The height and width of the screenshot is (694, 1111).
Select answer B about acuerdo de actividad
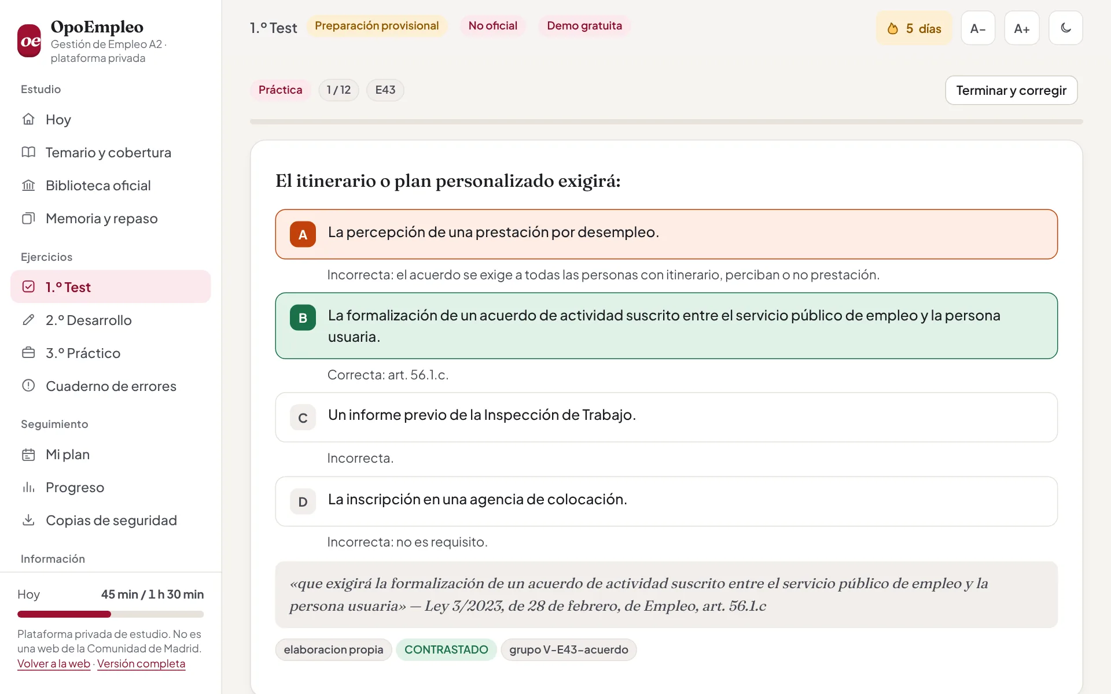point(667,326)
